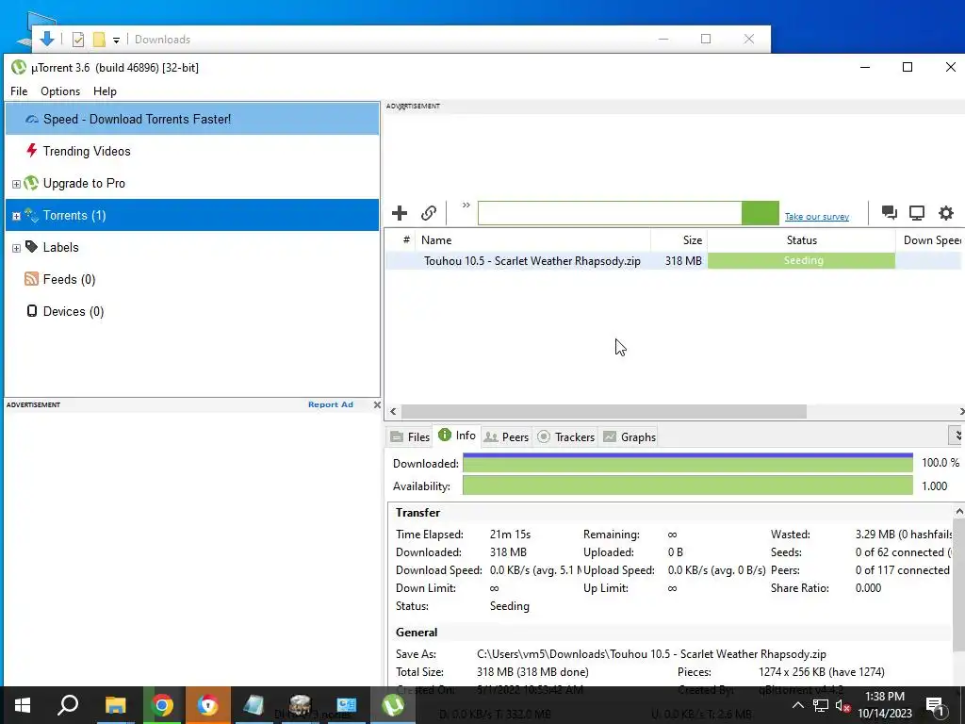Expand the Upgrade to Pro tree node
Image resolution: width=965 pixels, height=724 pixels.
(17, 184)
